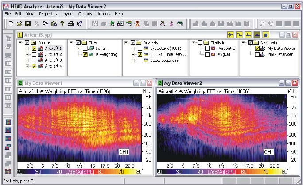
Task: Click the Paste clipboard icon
Action: pyautogui.click(x=54, y=24)
